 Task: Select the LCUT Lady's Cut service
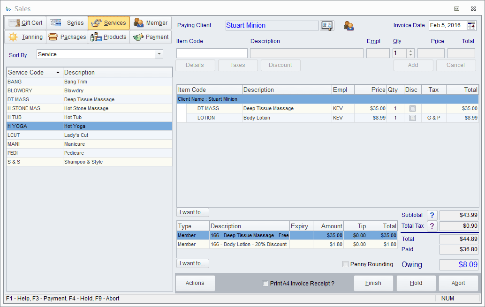point(90,135)
